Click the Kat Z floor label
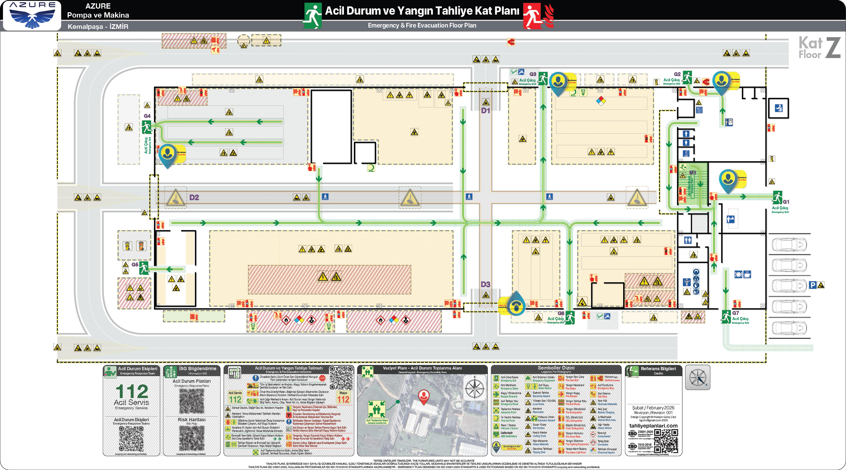This screenshot has height=470, width=846. (819, 48)
